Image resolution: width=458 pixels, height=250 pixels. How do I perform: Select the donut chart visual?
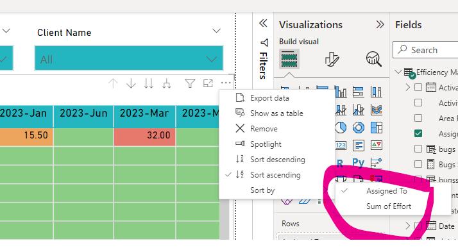tap(359, 128)
